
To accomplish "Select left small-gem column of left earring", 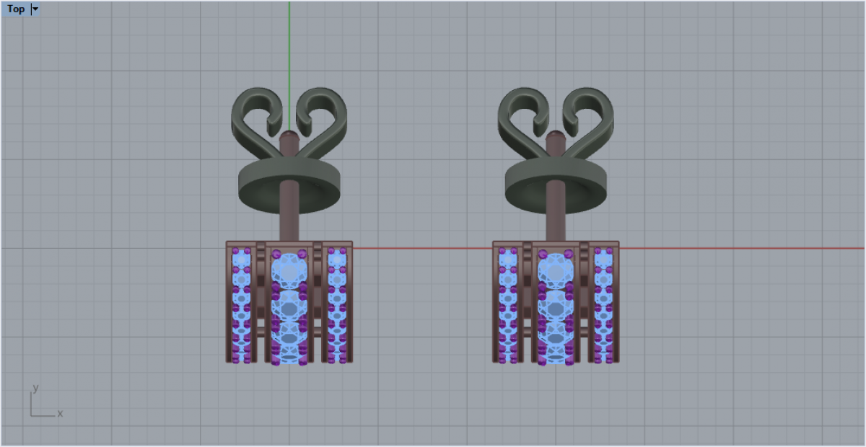I will coord(241,304).
